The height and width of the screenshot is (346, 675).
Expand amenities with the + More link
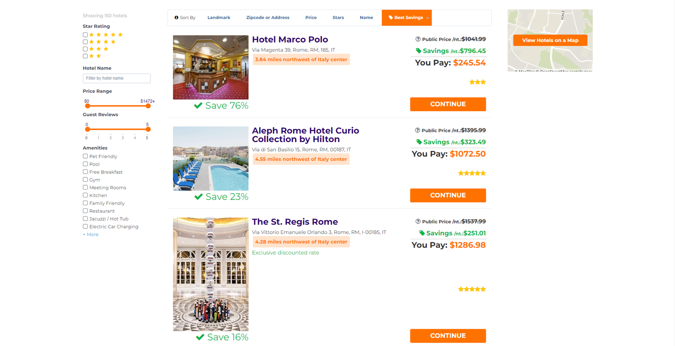[x=91, y=235]
